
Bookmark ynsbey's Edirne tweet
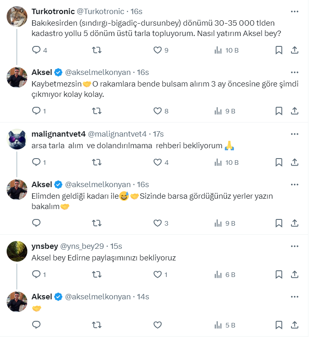pos(279,274)
